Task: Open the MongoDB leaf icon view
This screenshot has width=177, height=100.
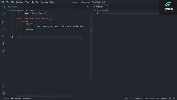Action: [3, 44]
